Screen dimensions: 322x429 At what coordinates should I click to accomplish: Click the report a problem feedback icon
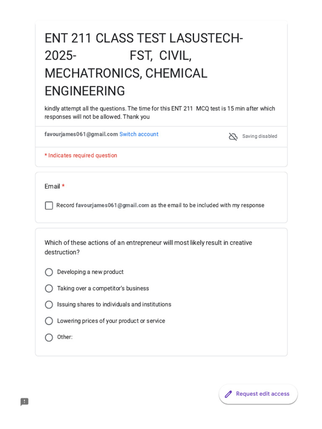click(24, 402)
